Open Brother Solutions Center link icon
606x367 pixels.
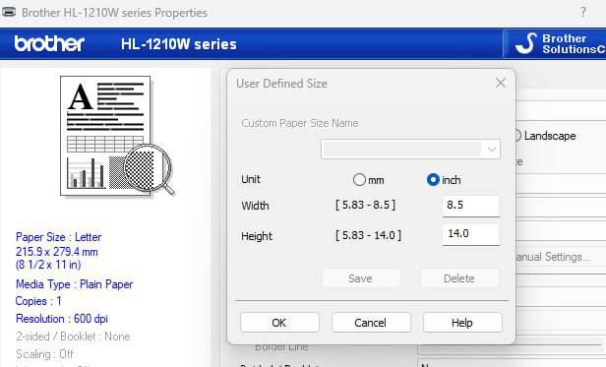point(526,43)
